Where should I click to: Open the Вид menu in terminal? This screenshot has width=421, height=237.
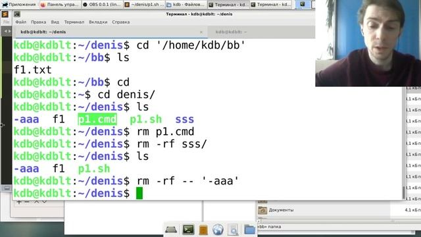(55, 22)
